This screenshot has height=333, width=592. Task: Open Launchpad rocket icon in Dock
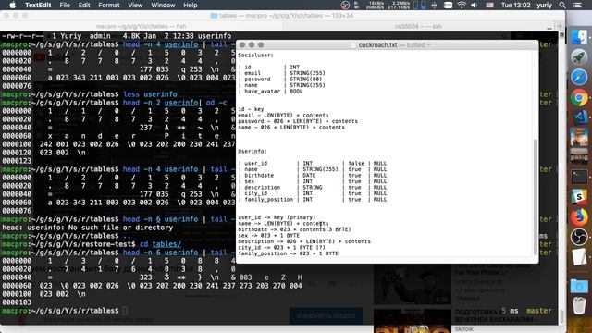coord(579,57)
